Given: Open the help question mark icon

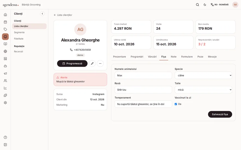Looking at the screenshot, I should point(5,137).
